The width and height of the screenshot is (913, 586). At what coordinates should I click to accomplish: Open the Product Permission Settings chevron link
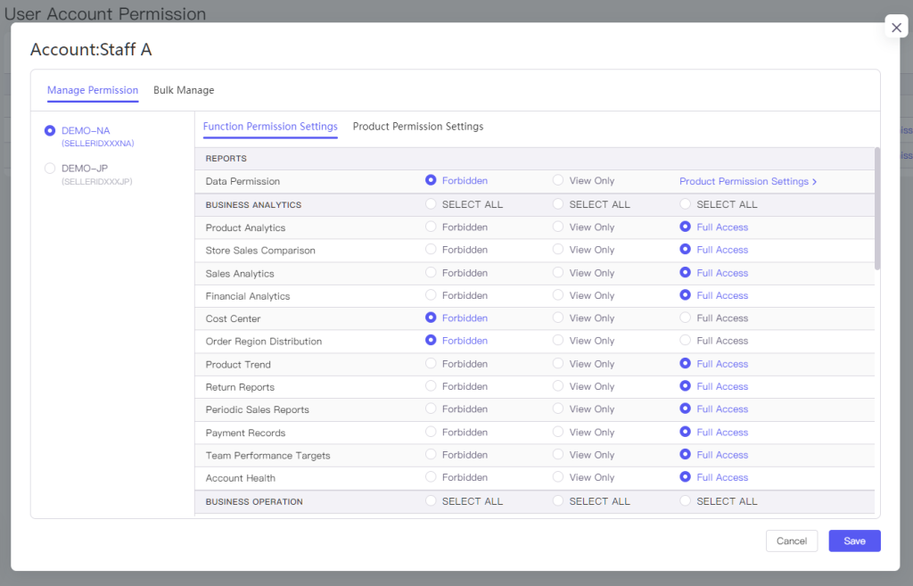(x=748, y=181)
